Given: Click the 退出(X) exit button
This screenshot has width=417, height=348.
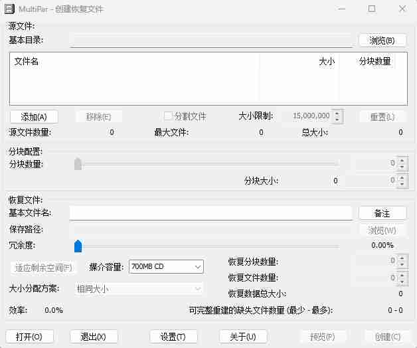Looking at the screenshot, I should (x=94, y=337).
